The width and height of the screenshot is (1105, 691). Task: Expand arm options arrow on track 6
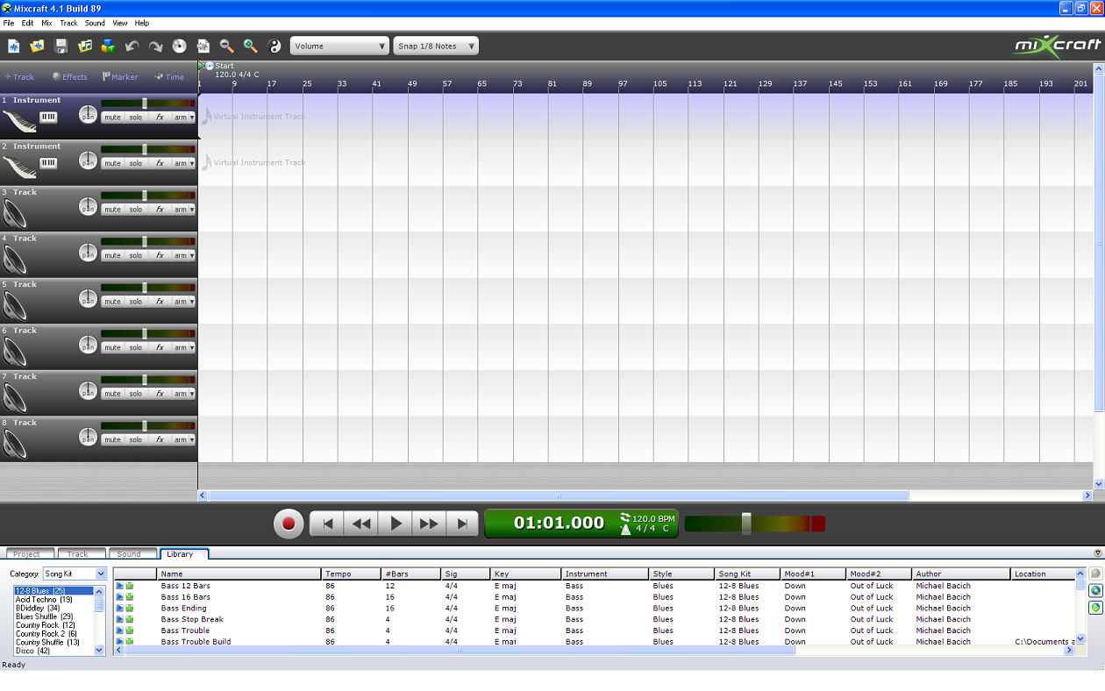pyautogui.click(x=192, y=348)
